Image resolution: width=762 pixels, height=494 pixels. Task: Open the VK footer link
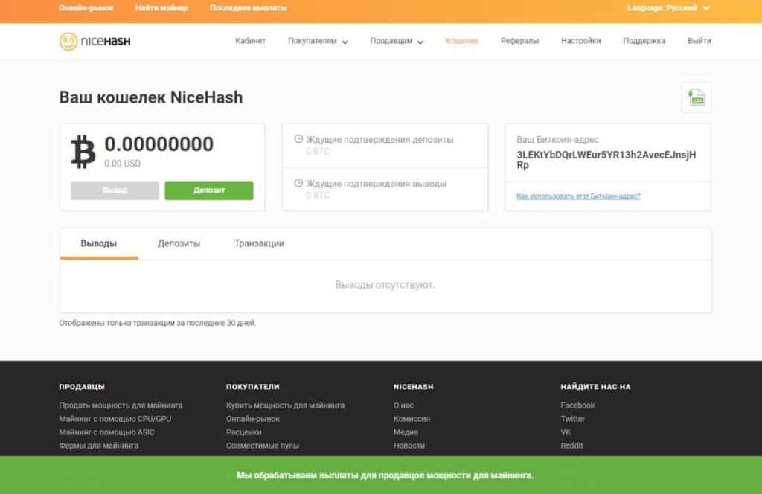click(566, 432)
